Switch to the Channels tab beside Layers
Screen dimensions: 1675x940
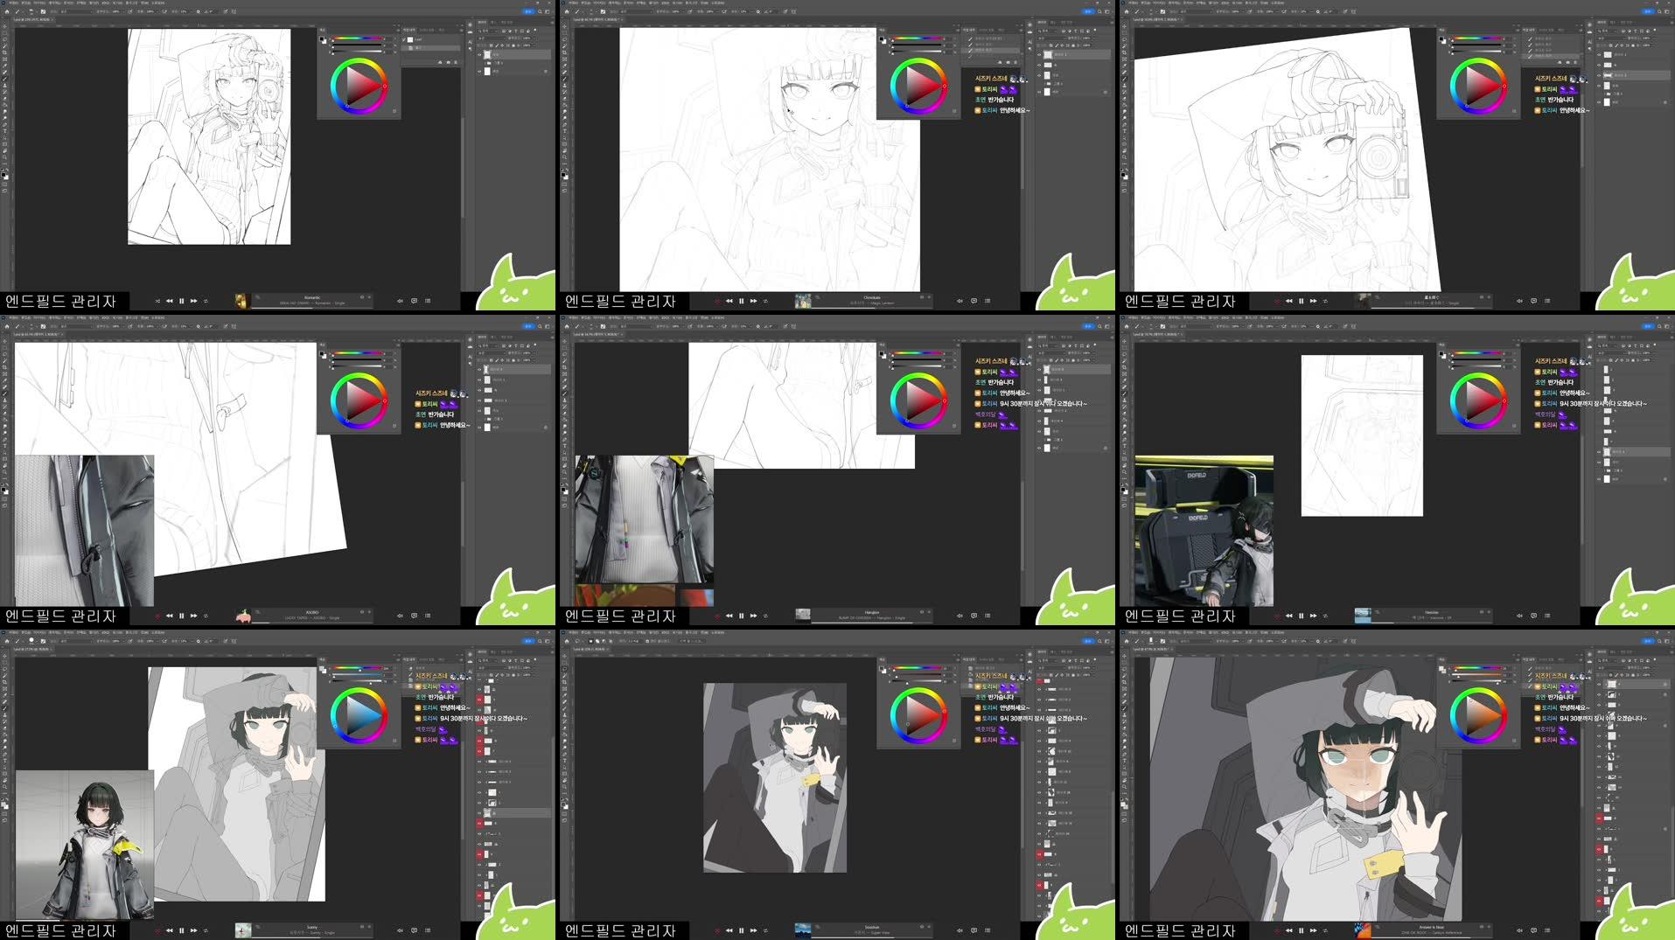click(492, 23)
